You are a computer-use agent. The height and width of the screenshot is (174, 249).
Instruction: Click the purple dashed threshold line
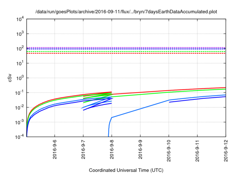[126, 47]
